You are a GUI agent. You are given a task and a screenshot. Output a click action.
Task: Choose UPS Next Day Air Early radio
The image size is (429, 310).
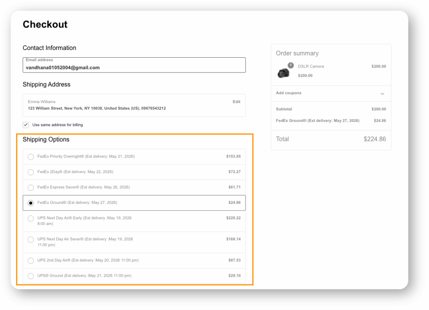pyautogui.click(x=31, y=219)
